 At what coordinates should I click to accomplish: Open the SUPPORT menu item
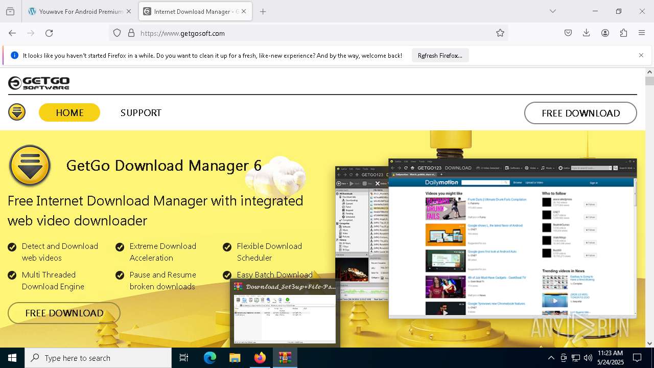[141, 112]
